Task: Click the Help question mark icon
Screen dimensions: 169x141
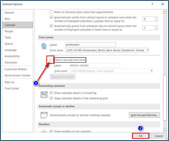Action: 152,4
